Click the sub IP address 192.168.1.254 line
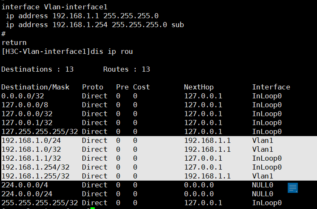 coord(95,25)
